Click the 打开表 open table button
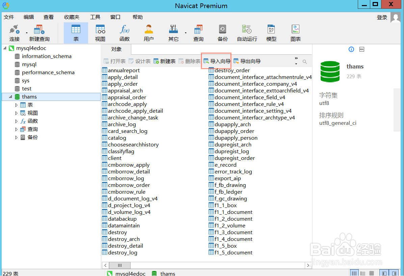 coord(114,61)
